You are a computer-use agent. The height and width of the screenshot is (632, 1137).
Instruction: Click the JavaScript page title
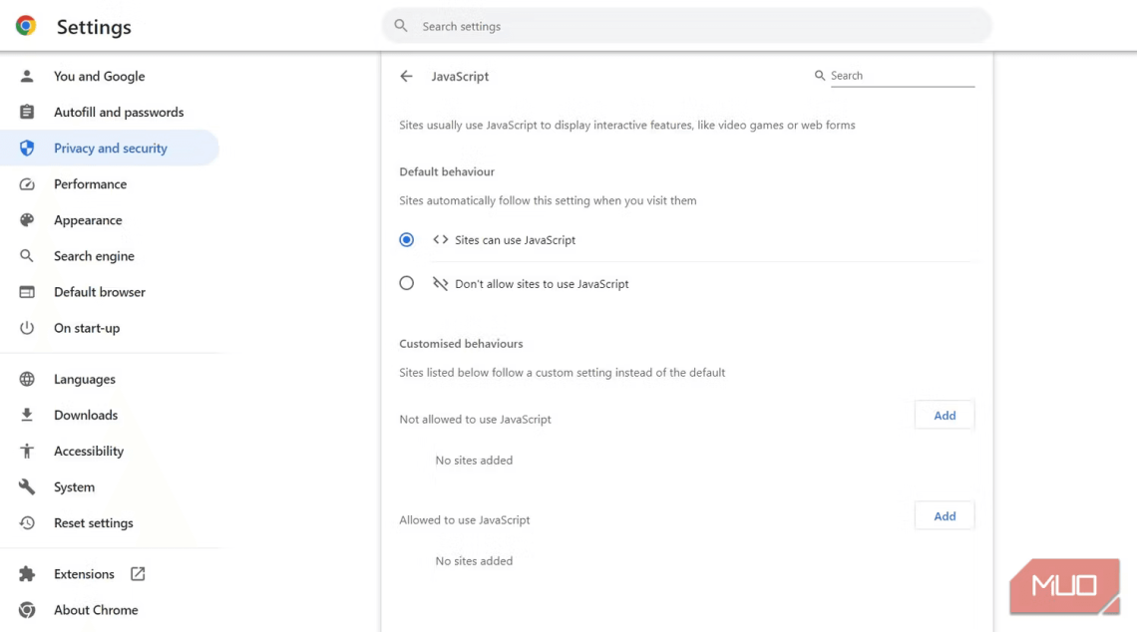(460, 76)
